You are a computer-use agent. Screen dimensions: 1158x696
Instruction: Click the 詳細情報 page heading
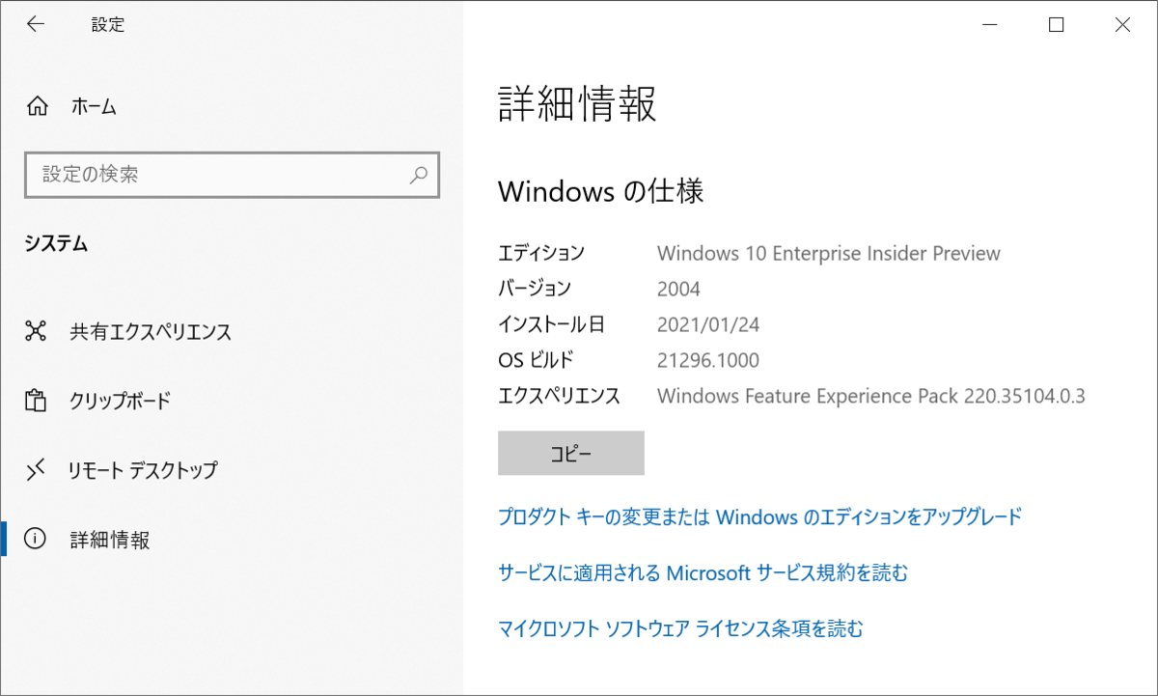577,103
